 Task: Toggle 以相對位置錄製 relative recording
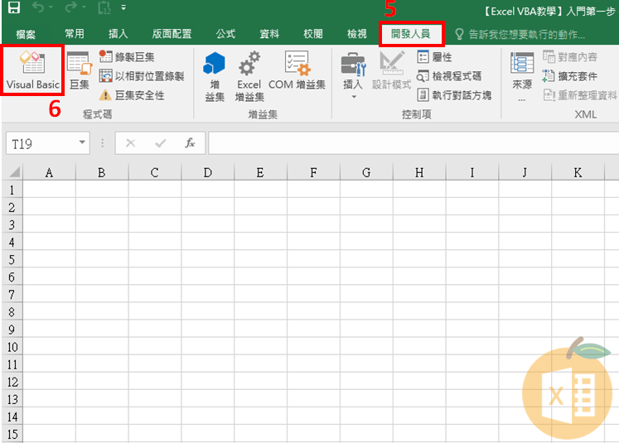click(x=141, y=76)
